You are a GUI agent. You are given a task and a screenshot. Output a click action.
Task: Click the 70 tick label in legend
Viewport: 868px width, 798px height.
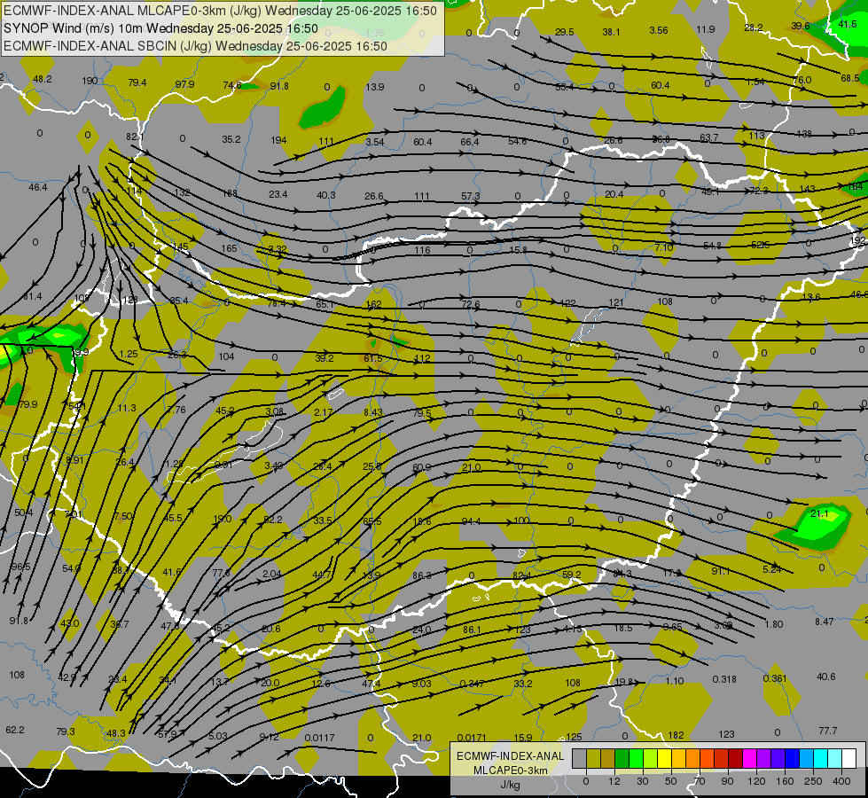tap(700, 781)
